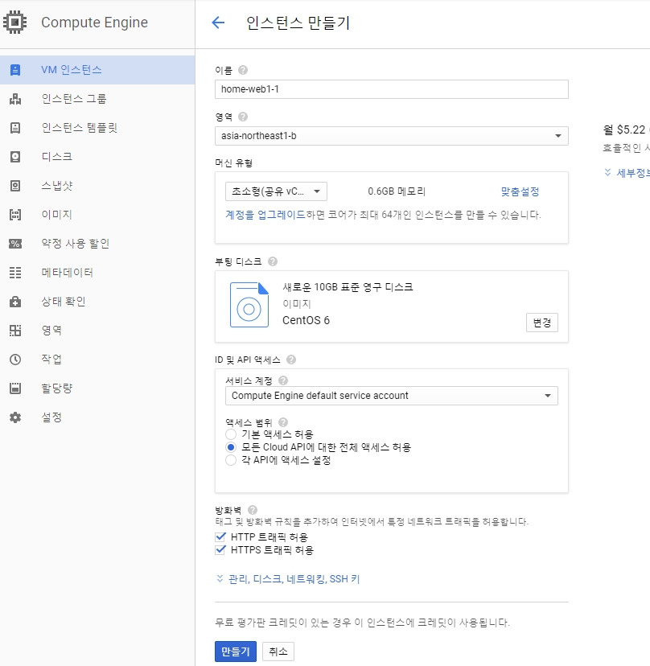
Task: Click the 상태 확인 health icon
Action: tap(15, 302)
